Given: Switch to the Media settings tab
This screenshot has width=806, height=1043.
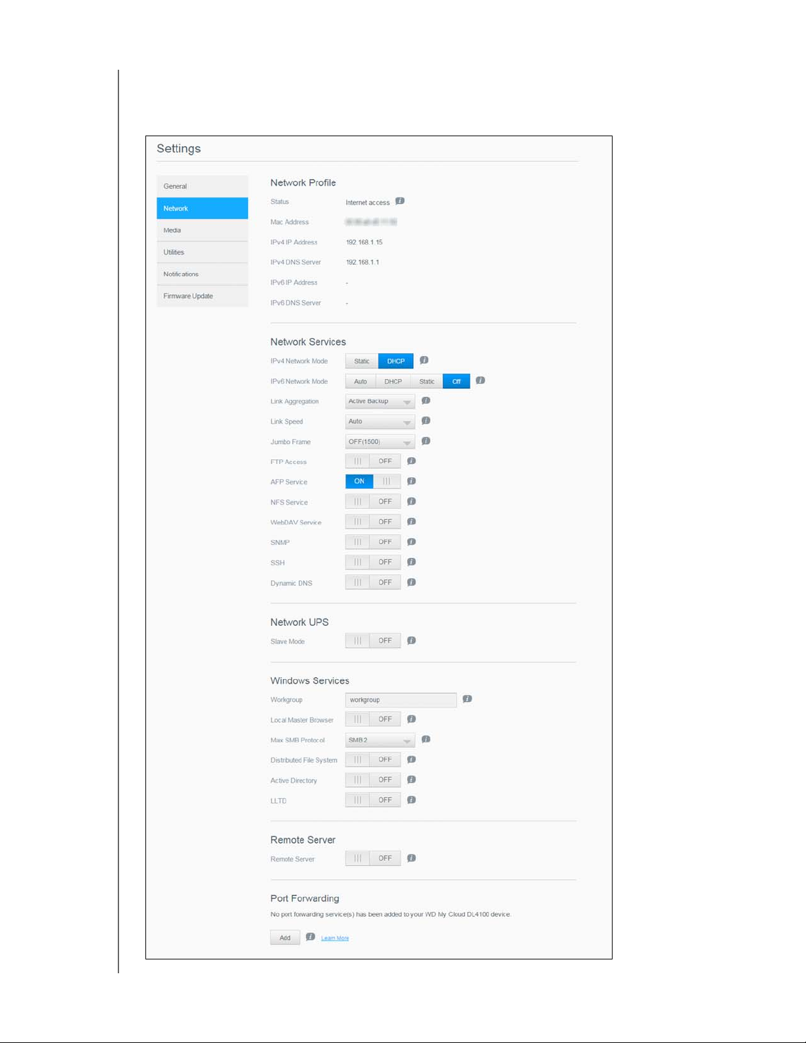Looking at the screenshot, I should 202,230.
